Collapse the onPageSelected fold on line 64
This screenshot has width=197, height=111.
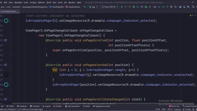(11, 65)
